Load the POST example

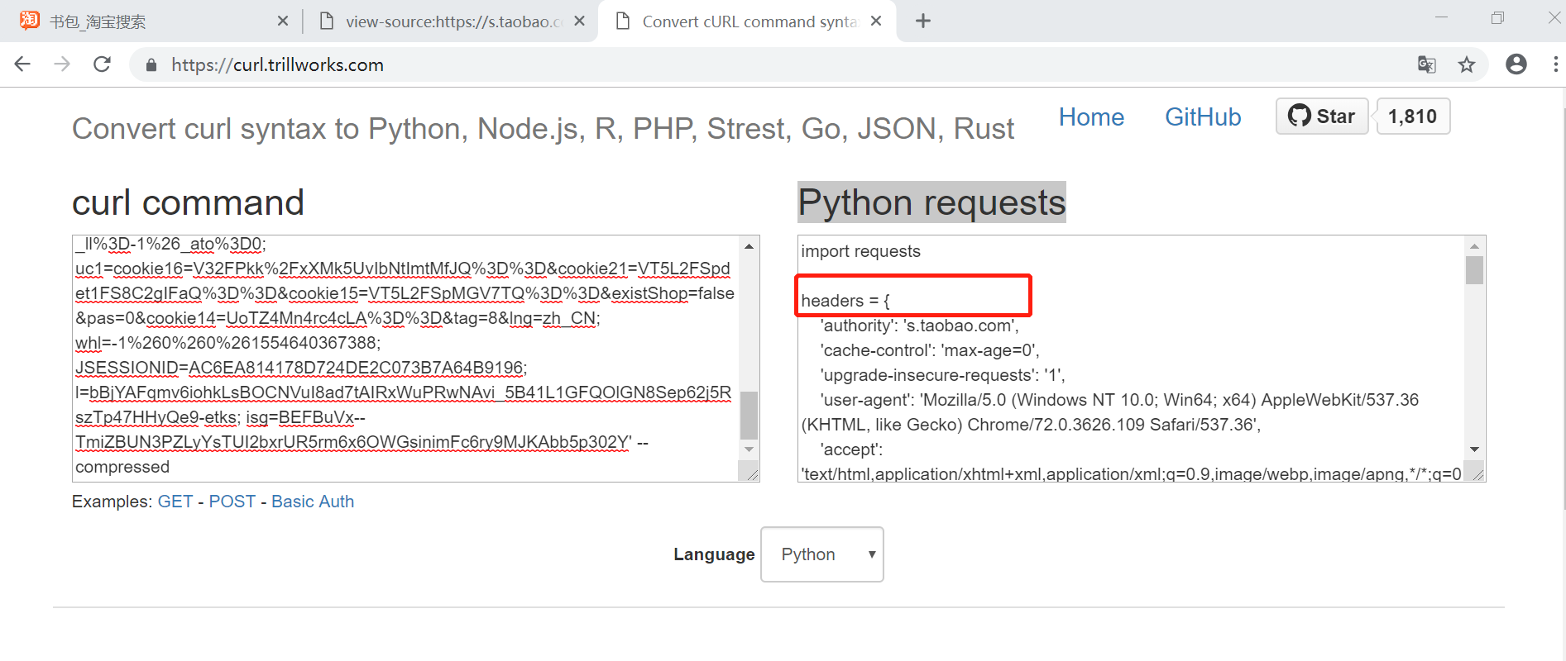232,502
